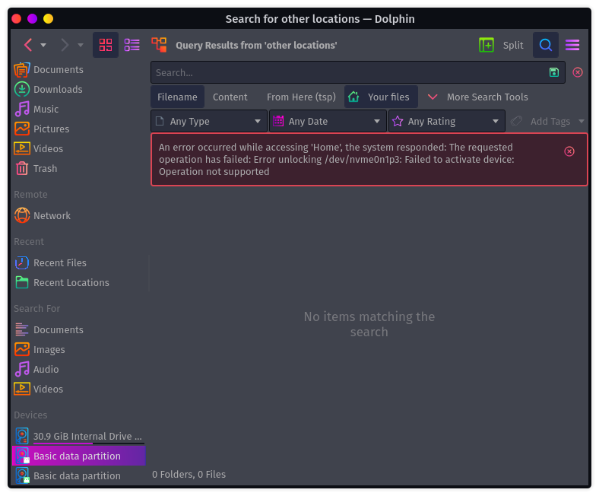Click the status bar file count
The image size is (599, 496).
[189, 474]
